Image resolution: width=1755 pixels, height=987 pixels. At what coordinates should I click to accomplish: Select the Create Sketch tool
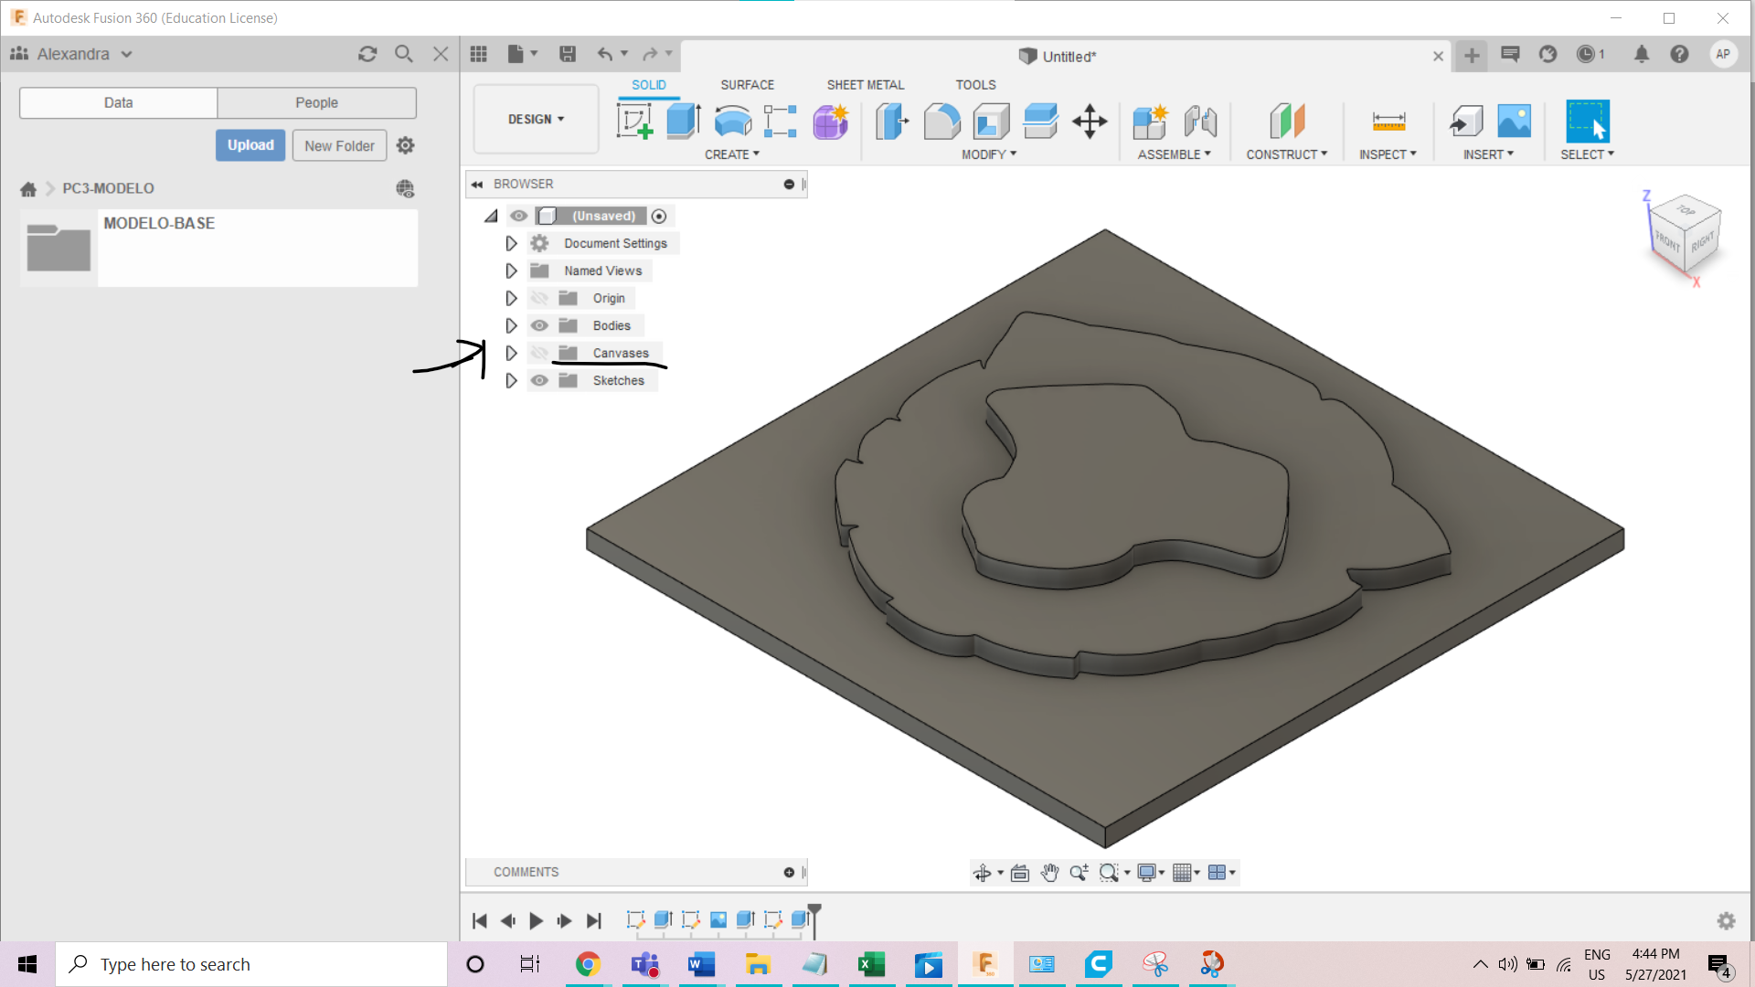pyautogui.click(x=634, y=121)
